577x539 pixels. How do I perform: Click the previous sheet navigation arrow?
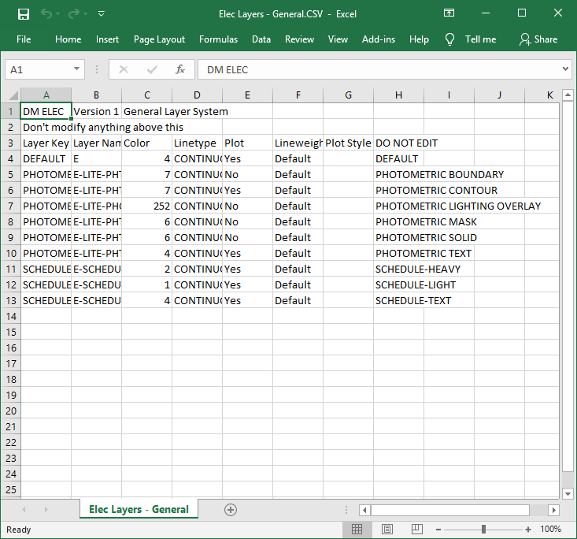point(24,510)
